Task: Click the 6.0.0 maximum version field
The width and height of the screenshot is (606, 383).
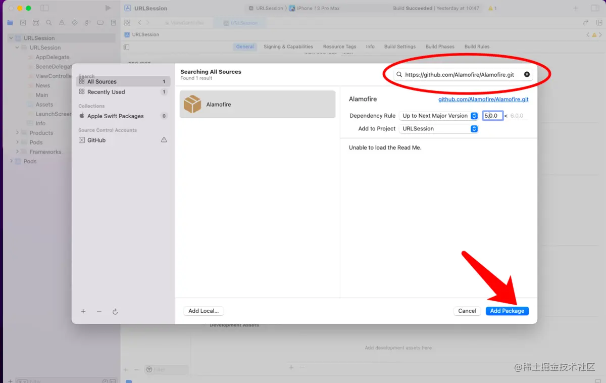Action: [x=518, y=116]
